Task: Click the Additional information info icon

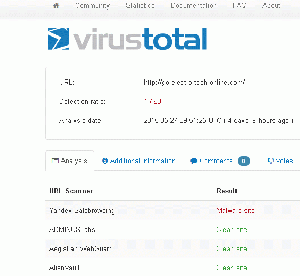Action: (x=105, y=161)
